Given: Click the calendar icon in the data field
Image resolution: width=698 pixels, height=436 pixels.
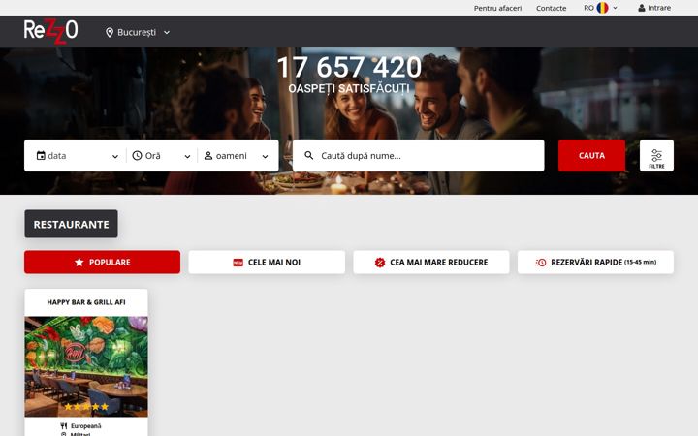Looking at the screenshot, I should tap(41, 156).
